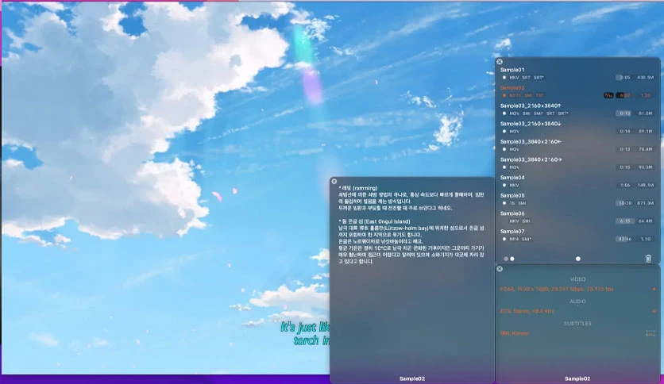The width and height of the screenshot is (664, 384).
Task: Click the trash icon in playlist panel
Action: point(648,259)
